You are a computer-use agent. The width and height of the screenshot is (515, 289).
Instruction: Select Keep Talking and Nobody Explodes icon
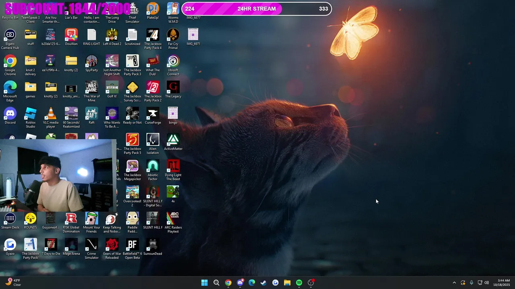112,222
